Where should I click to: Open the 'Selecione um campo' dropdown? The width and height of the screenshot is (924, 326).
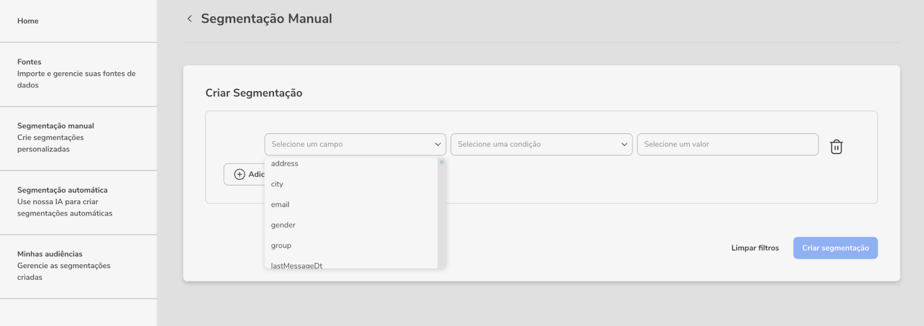click(355, 144)
